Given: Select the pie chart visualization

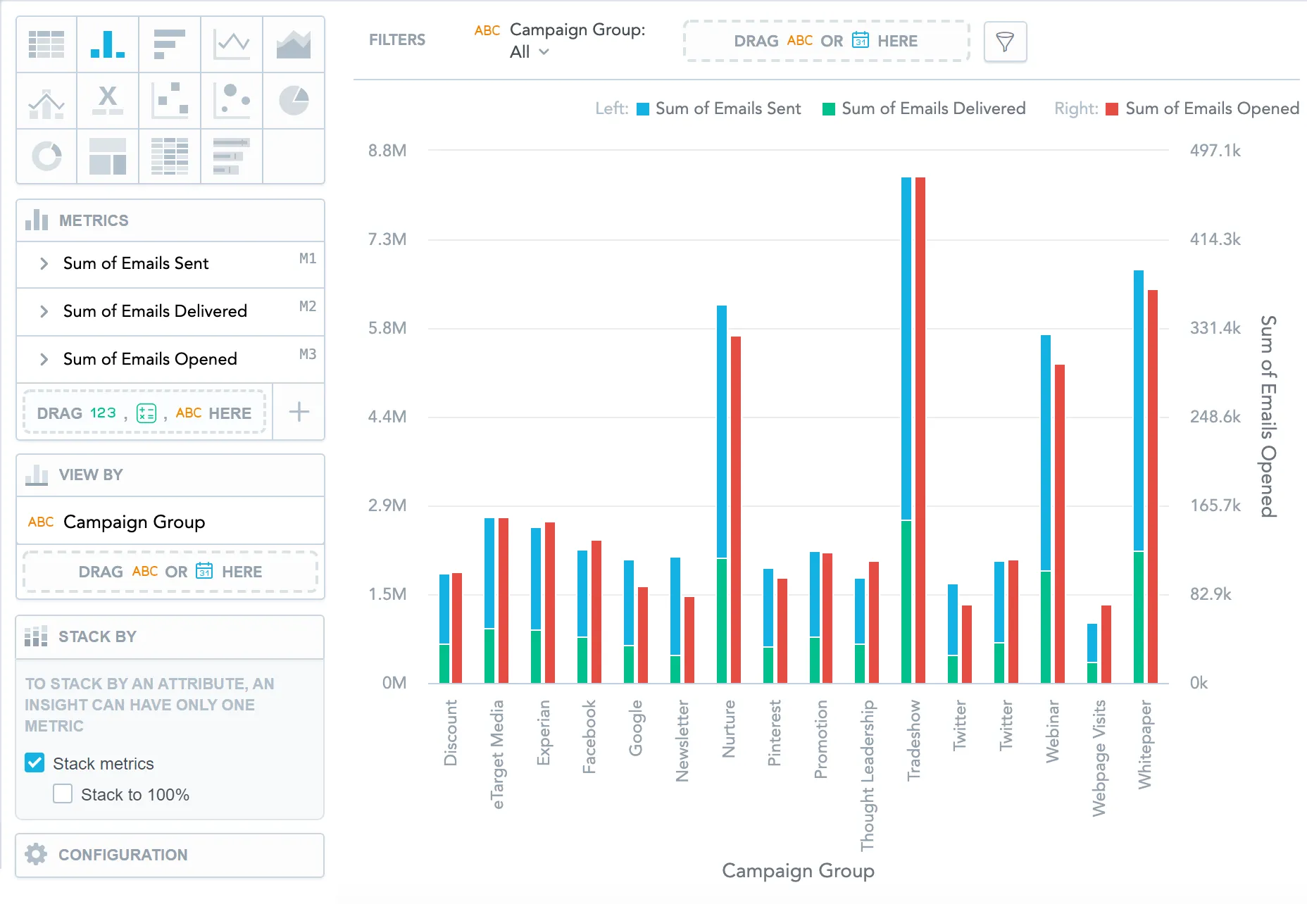Looking at the screenshot, I should click(x=294, y=101).
